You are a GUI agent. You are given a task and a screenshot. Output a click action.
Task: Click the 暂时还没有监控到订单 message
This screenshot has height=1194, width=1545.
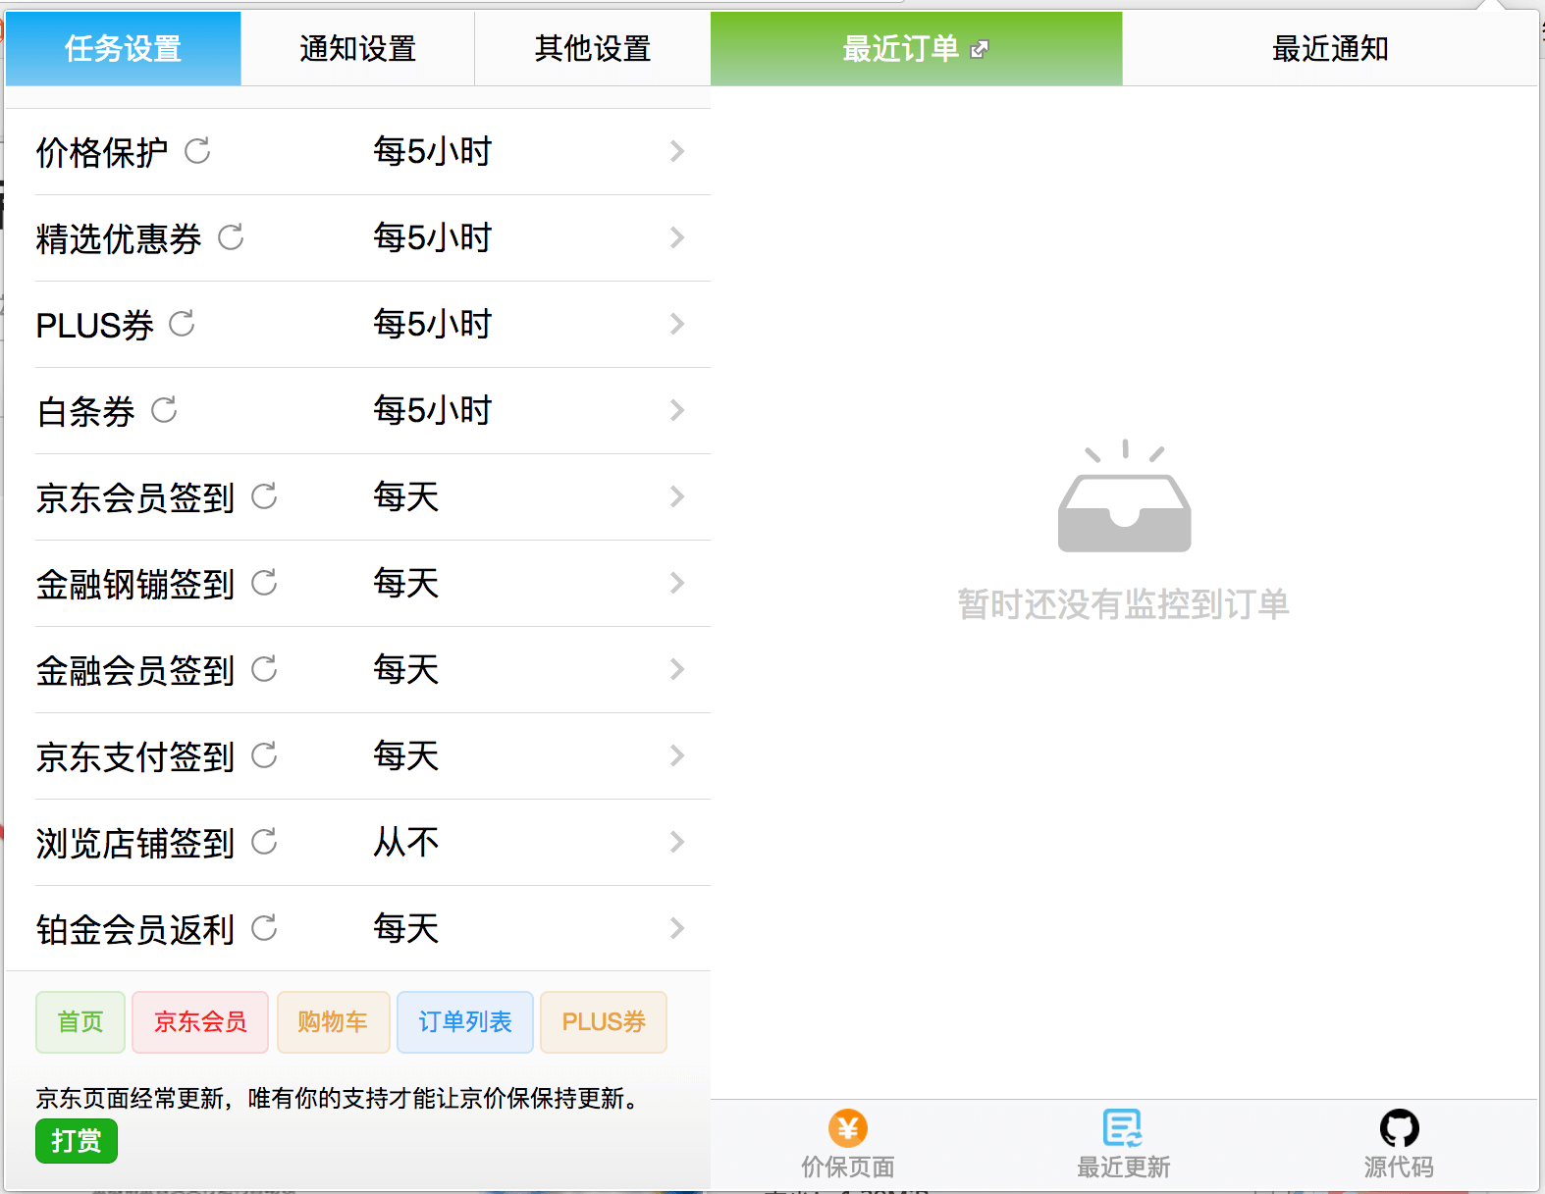pyautogui.click(x=1124, y=604)
